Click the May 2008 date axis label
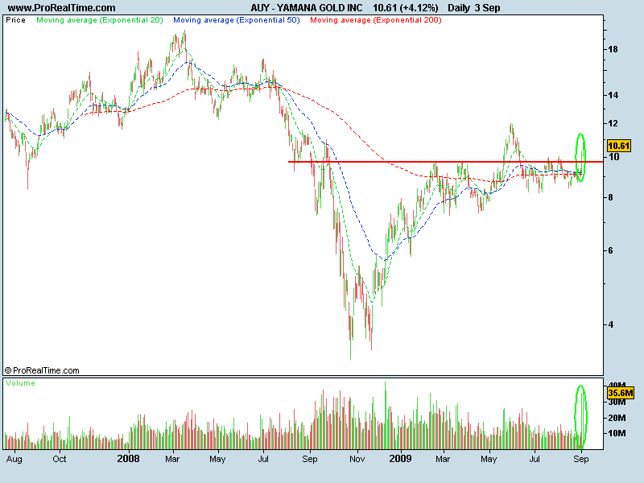 (217, 459)
